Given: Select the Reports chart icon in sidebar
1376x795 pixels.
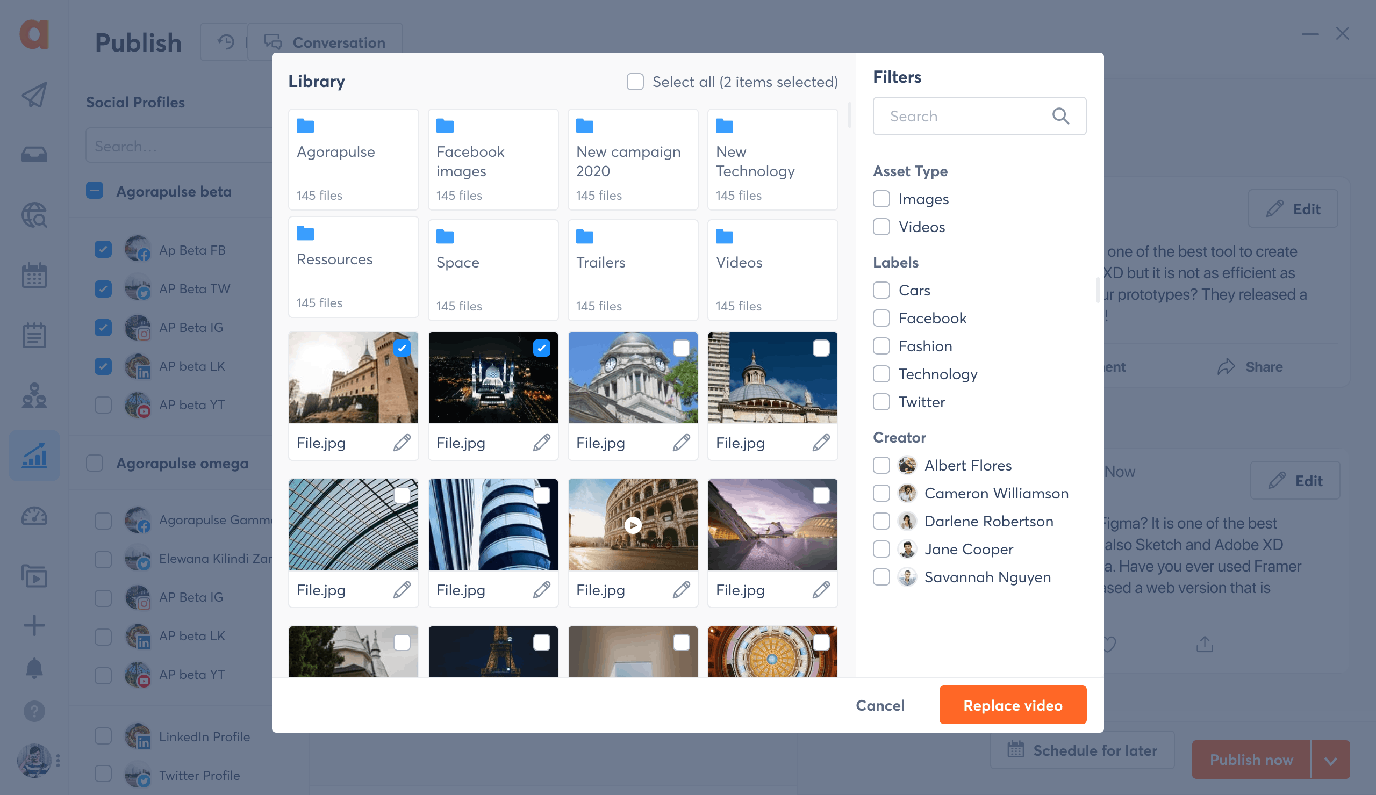Looking at the screenshot, I should (34, 456).
